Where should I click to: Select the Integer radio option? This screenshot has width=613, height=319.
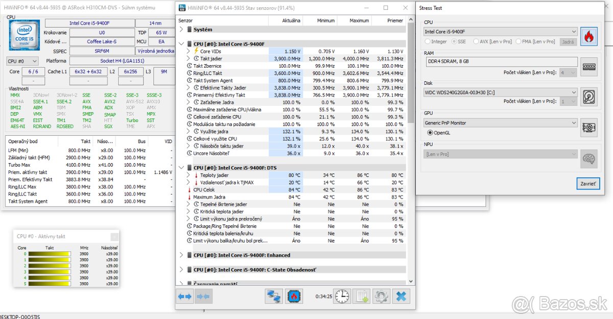[427, 41]
